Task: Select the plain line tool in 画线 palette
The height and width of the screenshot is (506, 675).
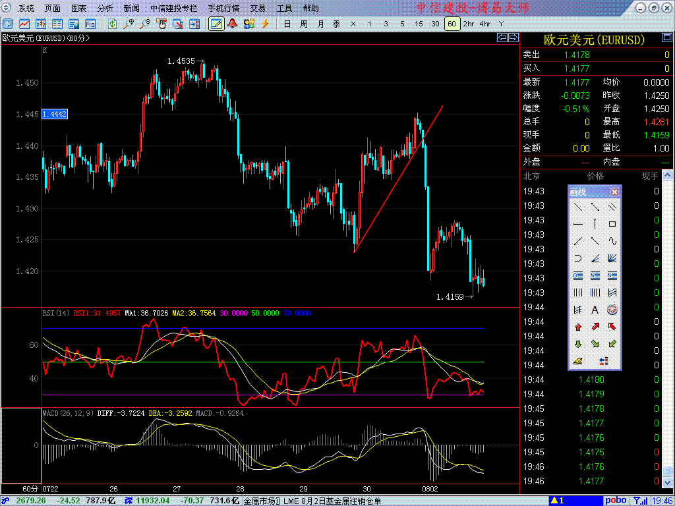Action: (578, 207)
